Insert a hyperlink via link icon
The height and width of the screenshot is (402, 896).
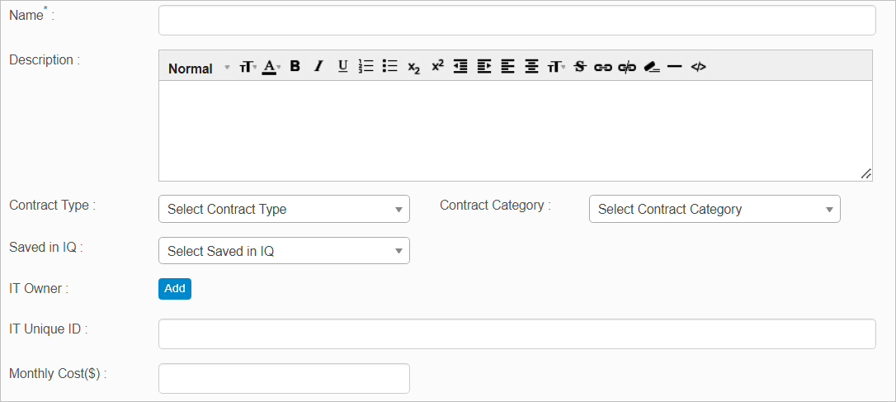pos(603,67)
